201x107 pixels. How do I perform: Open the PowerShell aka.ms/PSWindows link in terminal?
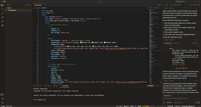click(x=95, y=95)
